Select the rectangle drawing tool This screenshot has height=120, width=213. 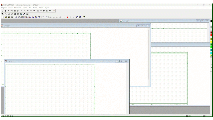point(9,14)
